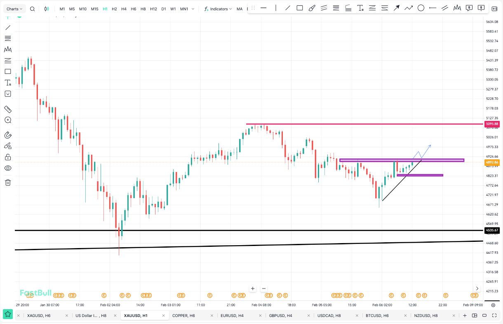Click the 5095.88 pink price label
The width and height of the screenshot is (503, 324).
(x=492, y=124)
